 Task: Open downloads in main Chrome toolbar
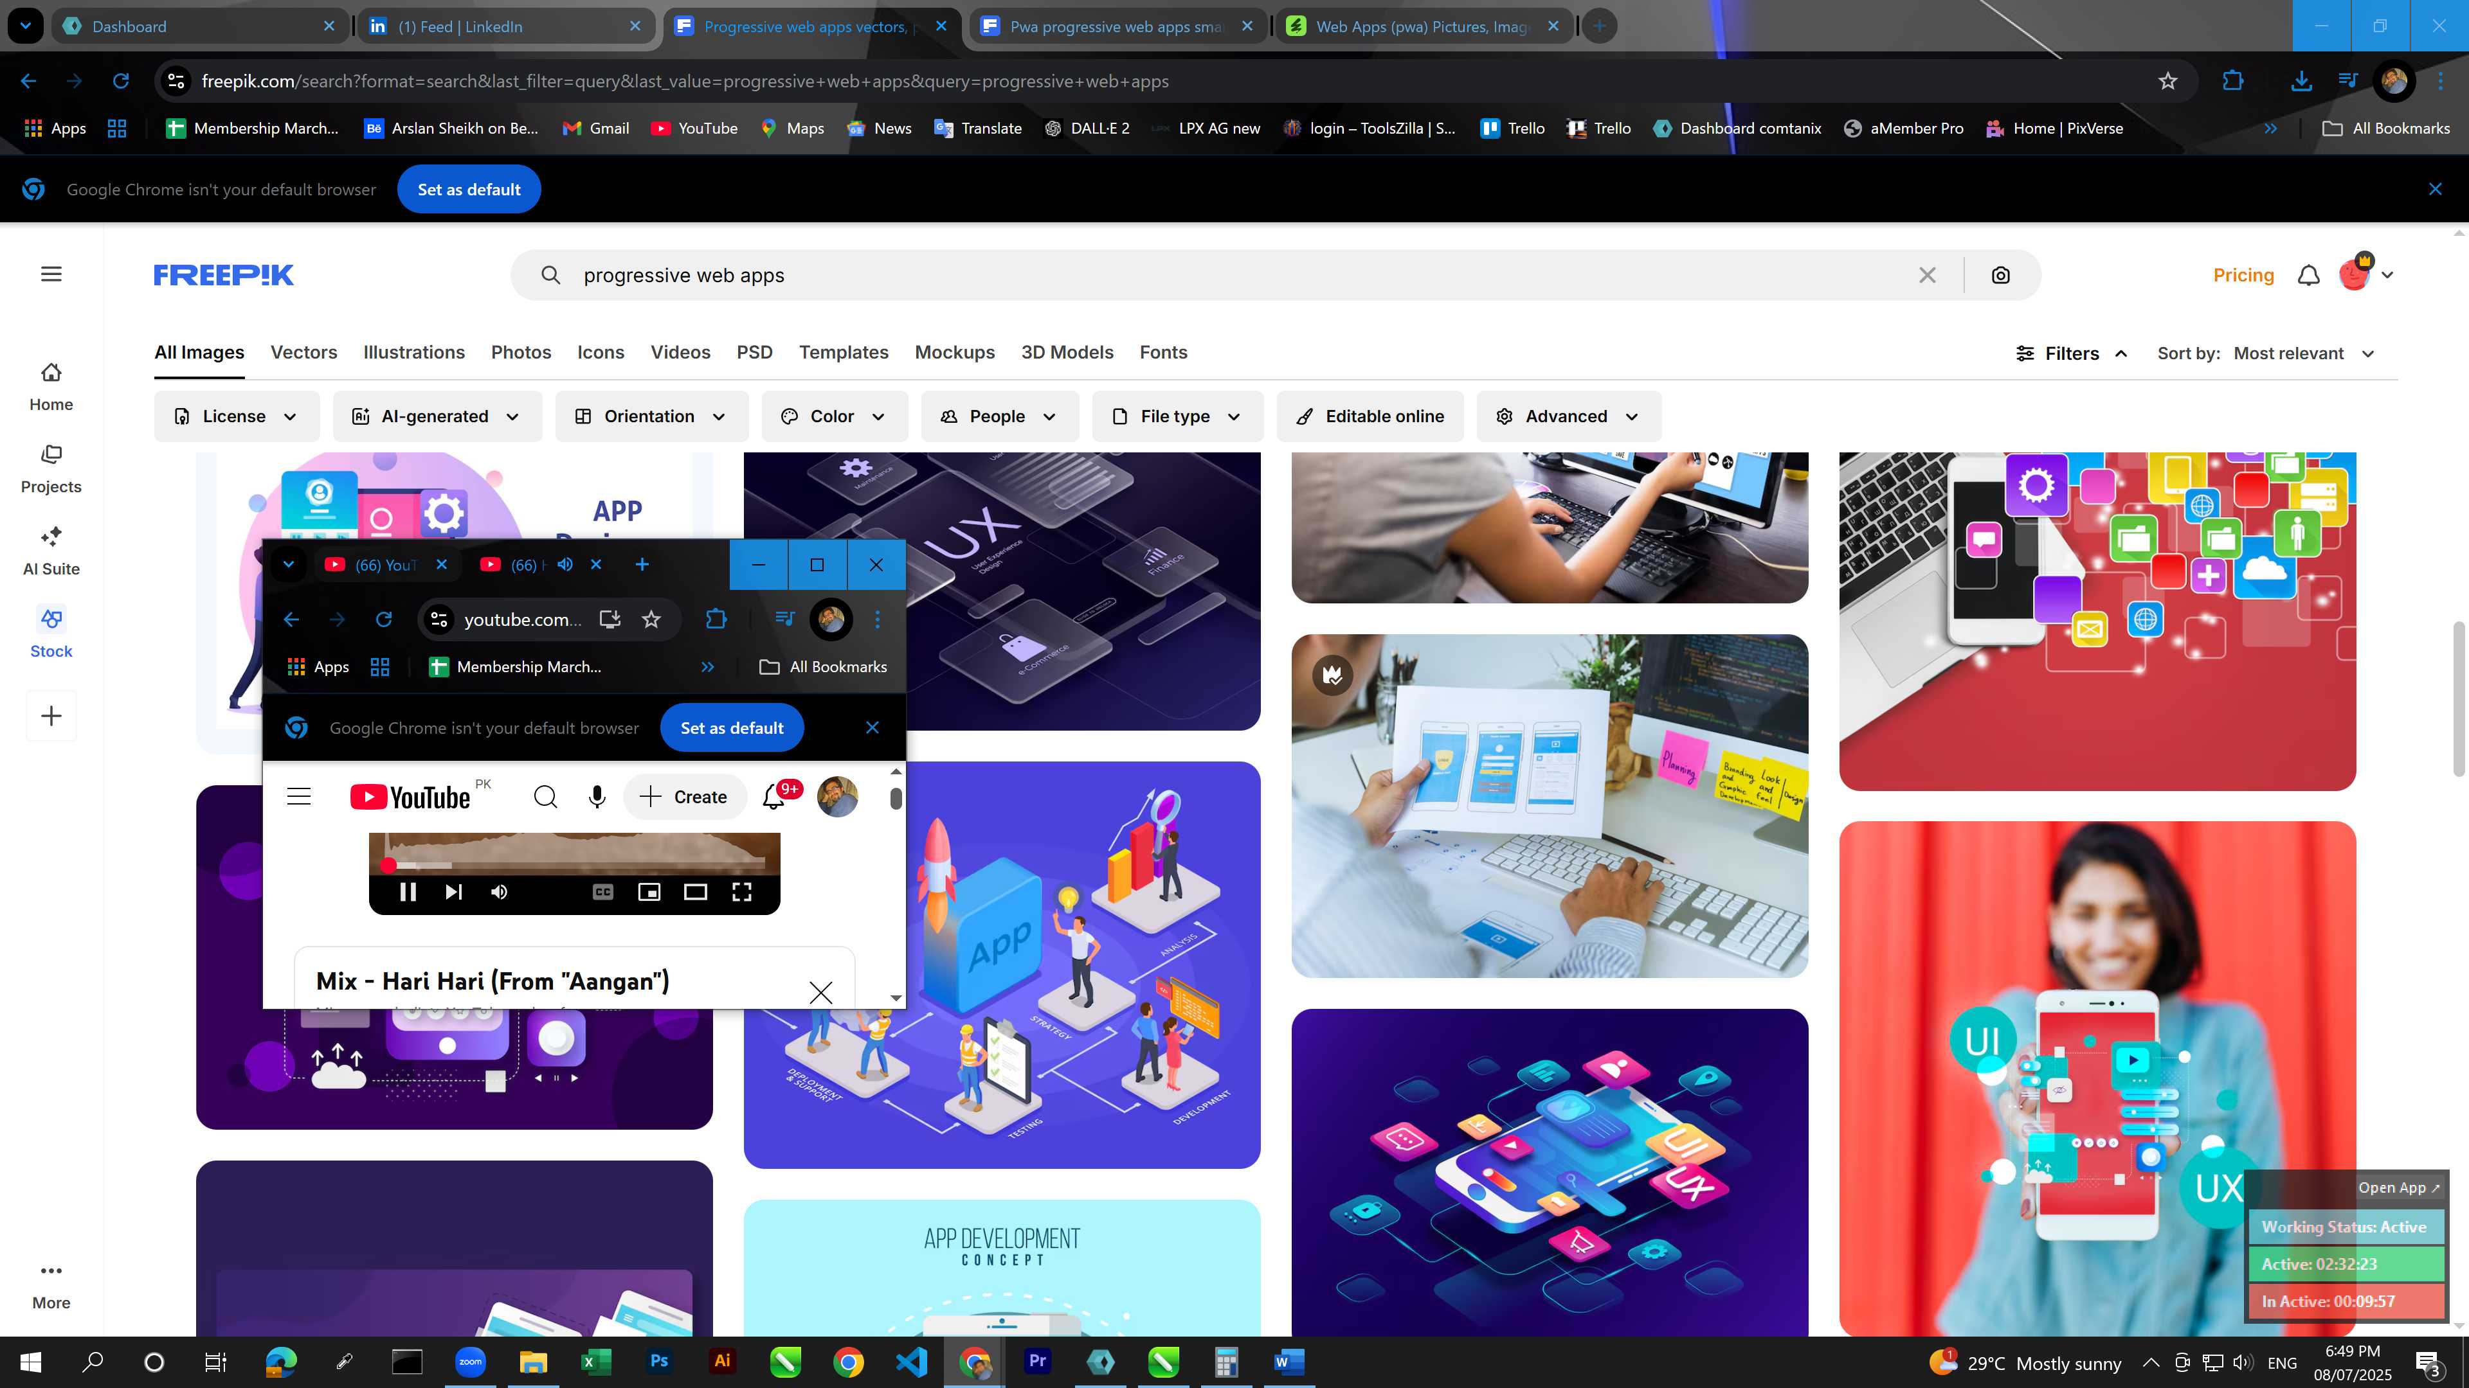[2301, 82]
